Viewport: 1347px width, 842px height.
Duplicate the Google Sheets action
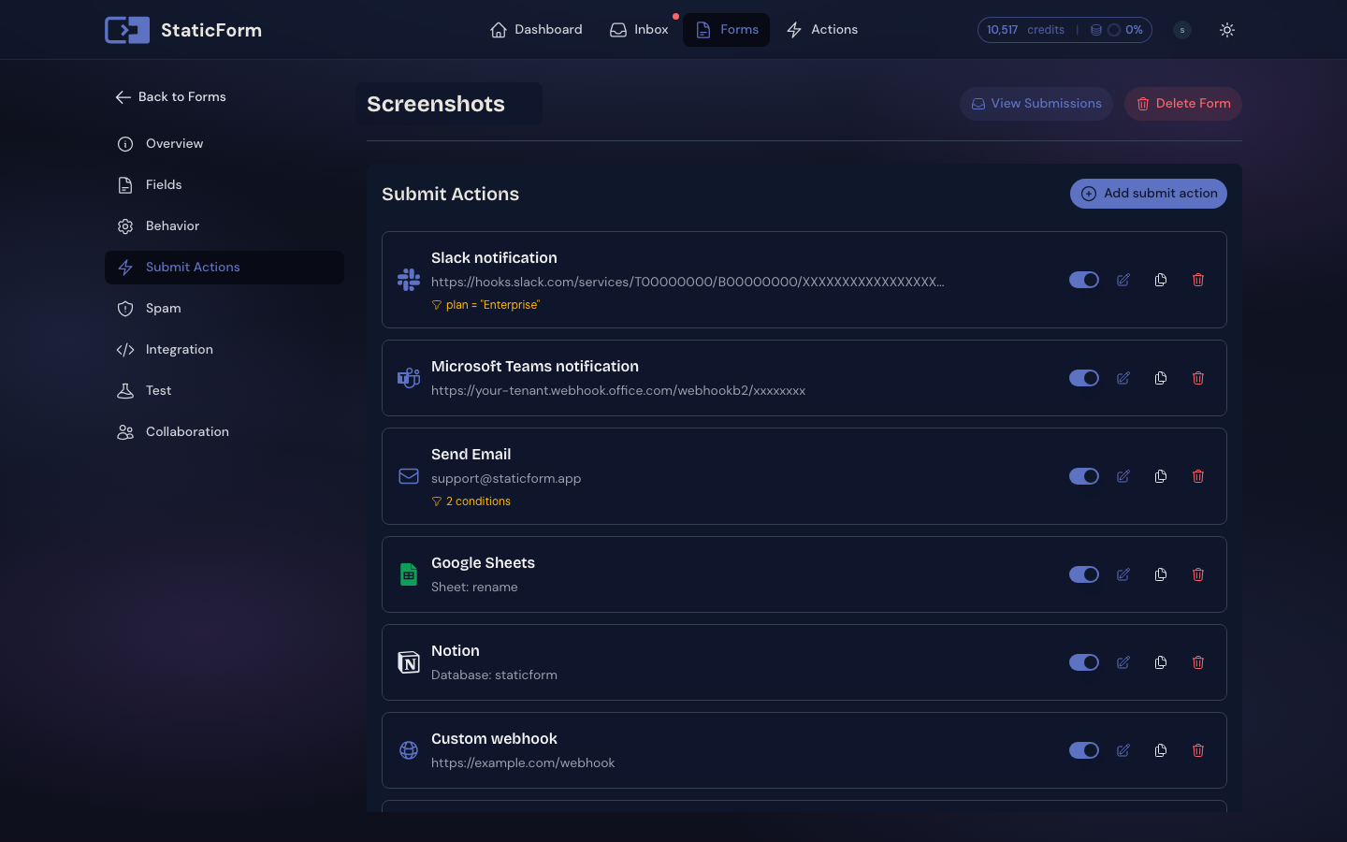1161,574
